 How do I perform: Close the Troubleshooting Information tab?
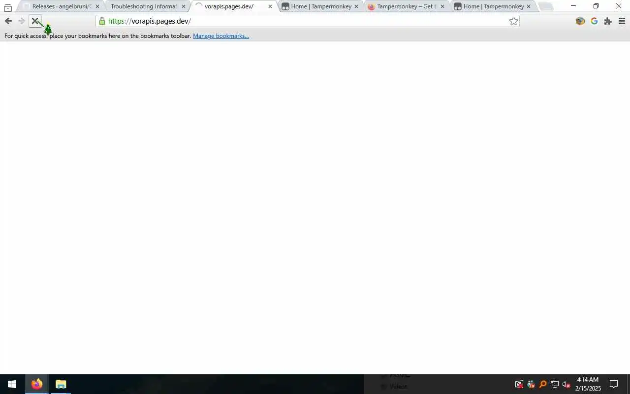184,6
